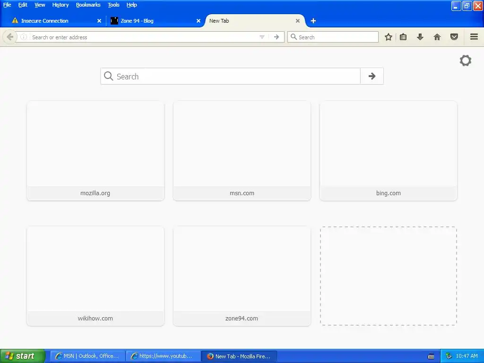Click the Go arrow in address bar
Viewport: 484px width, 363px height.
tap(276, 37)
